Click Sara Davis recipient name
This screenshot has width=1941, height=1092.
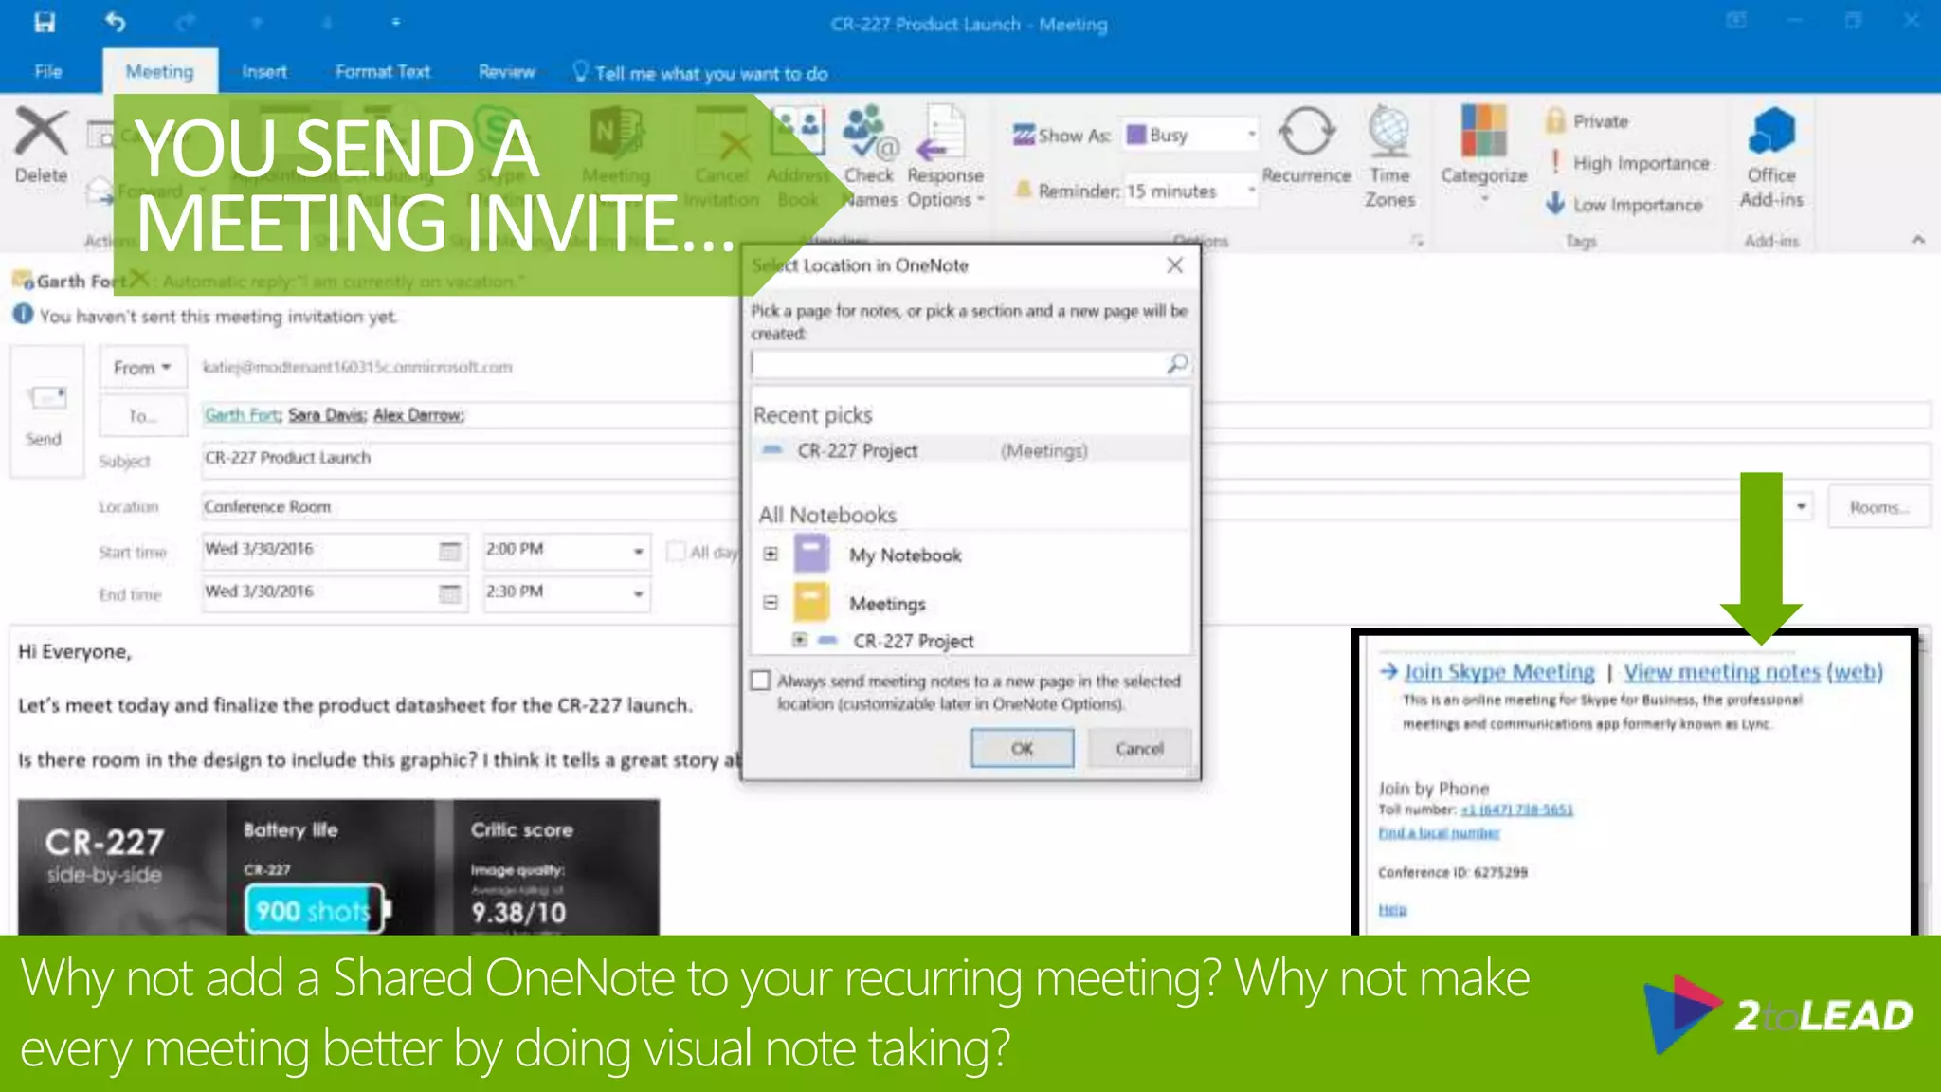(327, 414)
